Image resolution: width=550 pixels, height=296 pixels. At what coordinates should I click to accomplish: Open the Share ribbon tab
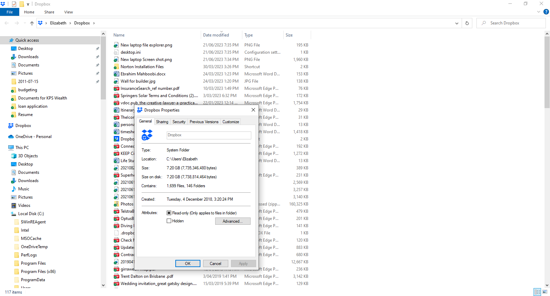pyautogui.click(x=49, y=12)
